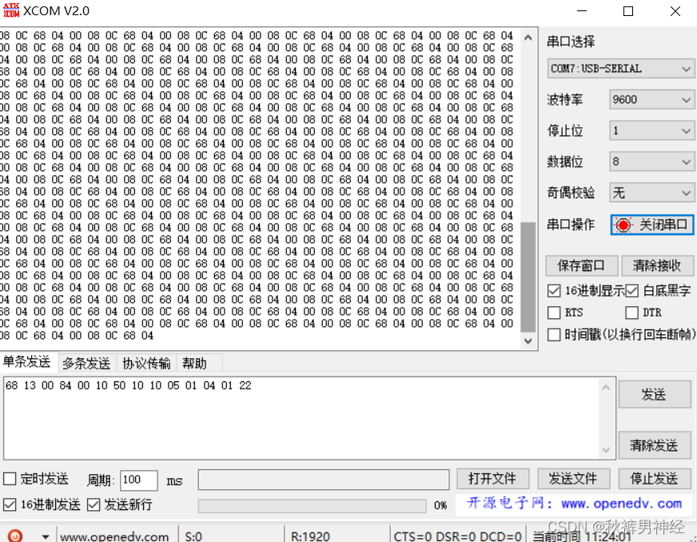
Task: Click the XCOM logo in the title bar
Action: [x=11, y=11]
